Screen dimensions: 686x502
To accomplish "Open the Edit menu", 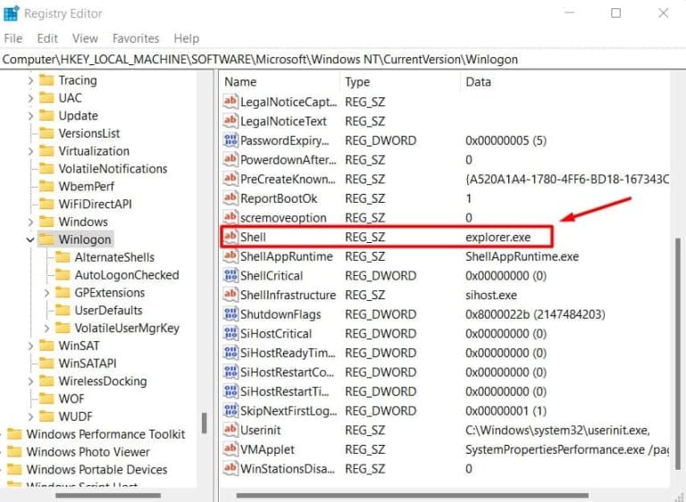I will pyautogui.click(x=47, y=38).
